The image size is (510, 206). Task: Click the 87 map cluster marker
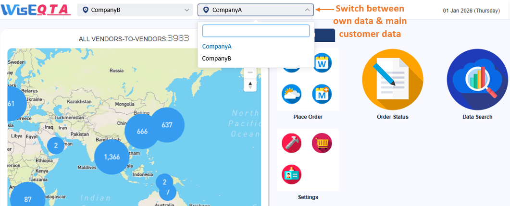coord(27,199)
